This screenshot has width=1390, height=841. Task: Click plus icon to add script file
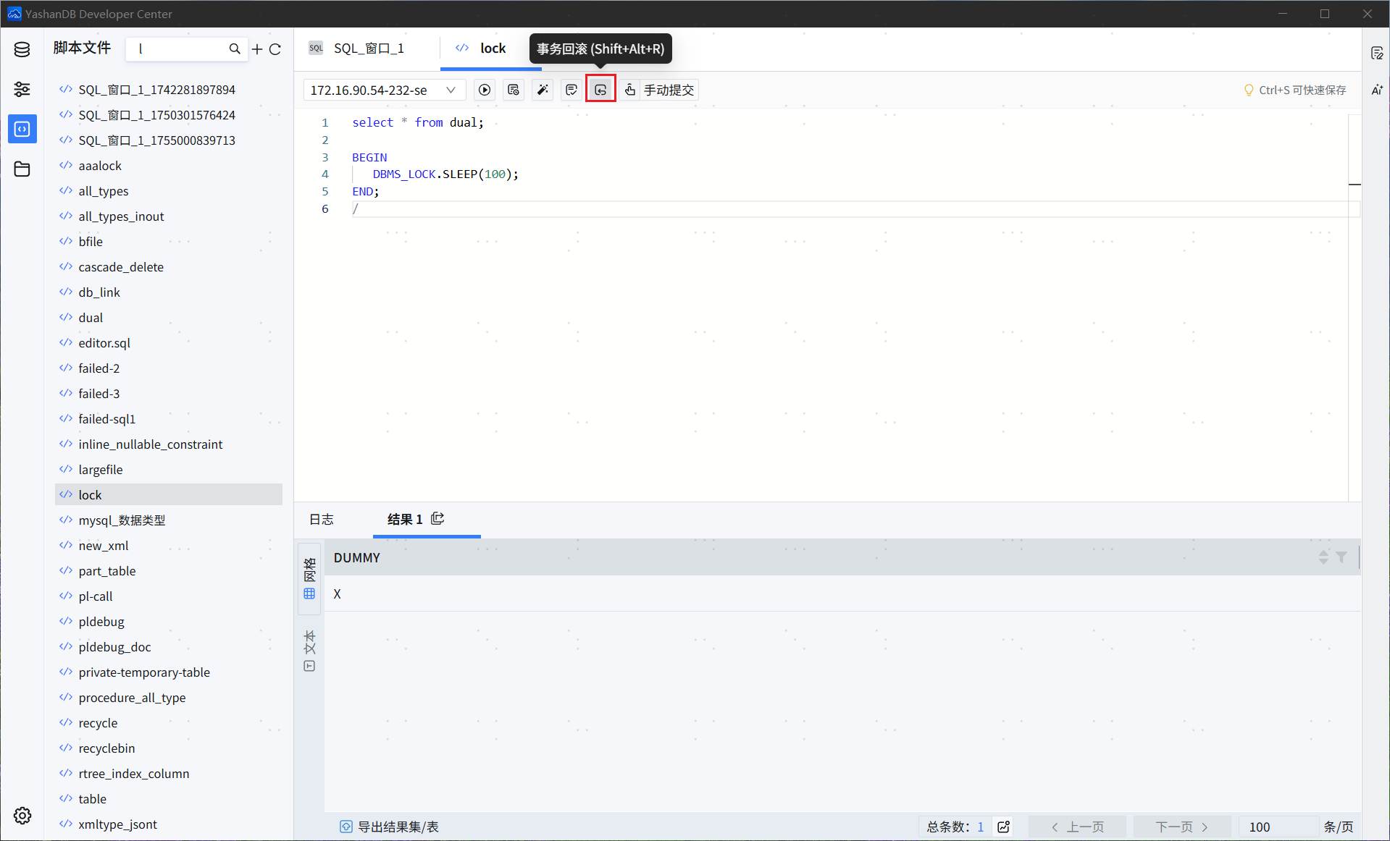pos(257,49)
